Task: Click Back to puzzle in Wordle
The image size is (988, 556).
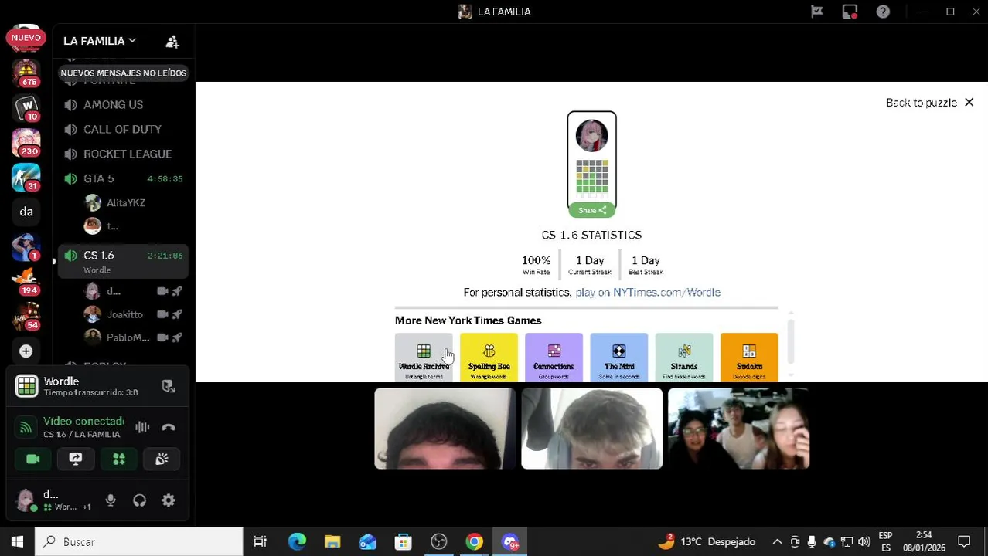Action: click(x=929, y=103)
